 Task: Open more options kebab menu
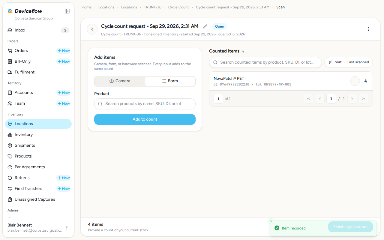(369, 29)
